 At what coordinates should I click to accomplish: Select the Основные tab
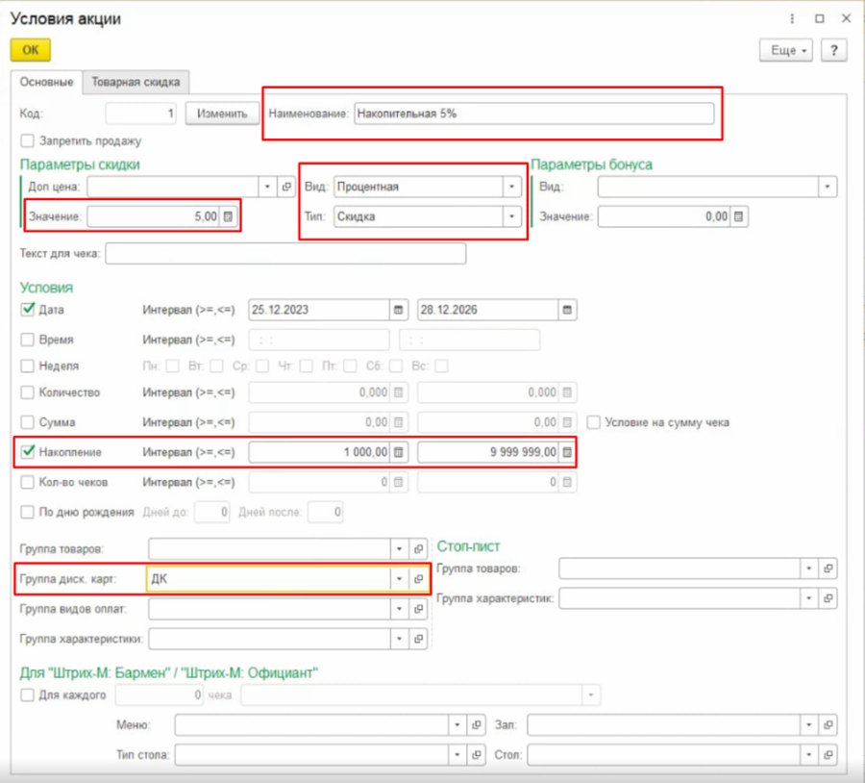click(46, 82)
